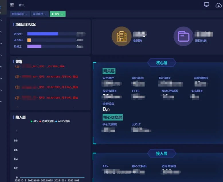This screenshot has width=223, height=182.
Task: Click the purple folder 项目总数 icon
Action: click(183, 36)
